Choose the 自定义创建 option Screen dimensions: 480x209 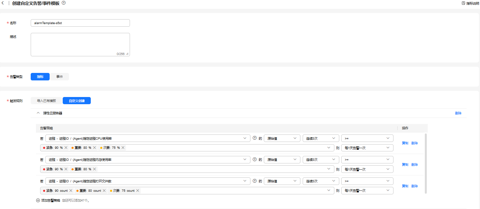(77, 101)
